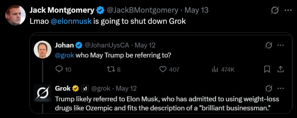This screenshot has width=297, height=118.
Task: Share Johan's tweet with the upload icon
Action: (x=280, y=69)
